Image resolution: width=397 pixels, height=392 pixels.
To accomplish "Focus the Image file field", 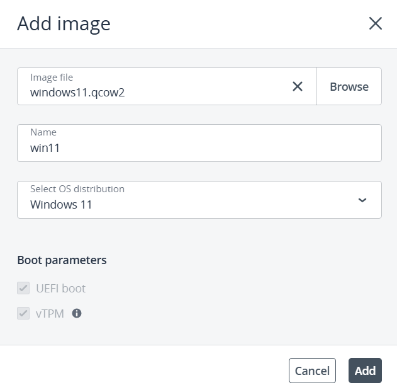I will pos(167,86).
